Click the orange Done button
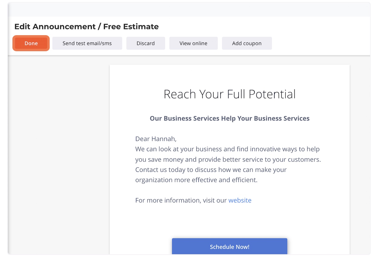378x260 pixels. (x=31, y=43)
